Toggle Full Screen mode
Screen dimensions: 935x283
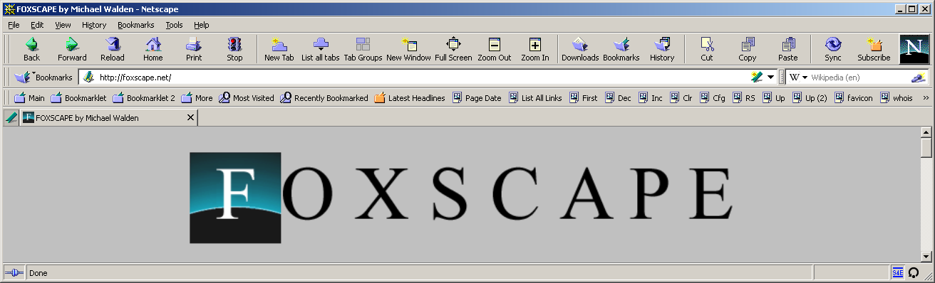coord(453,49)
